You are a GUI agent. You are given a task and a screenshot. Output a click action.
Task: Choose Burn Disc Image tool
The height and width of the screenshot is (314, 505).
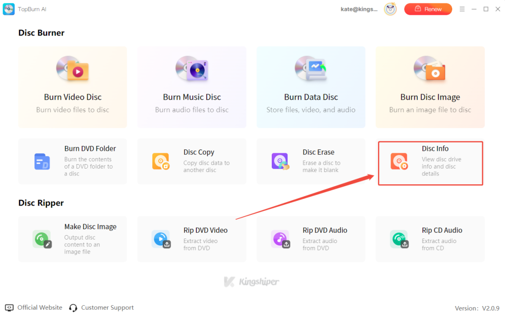coord(430,87)
